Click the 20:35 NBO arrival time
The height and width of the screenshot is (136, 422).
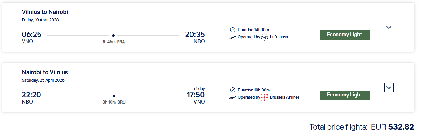[195, 35]
